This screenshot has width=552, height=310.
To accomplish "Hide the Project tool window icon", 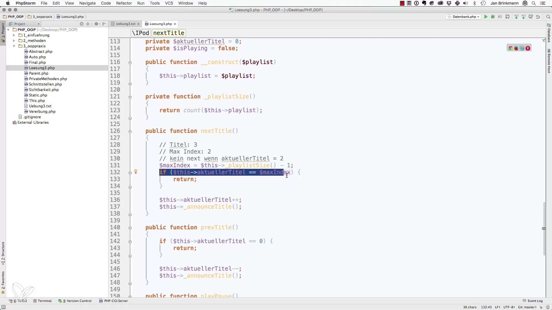I will pyautogui.click(x=104, y=24).
